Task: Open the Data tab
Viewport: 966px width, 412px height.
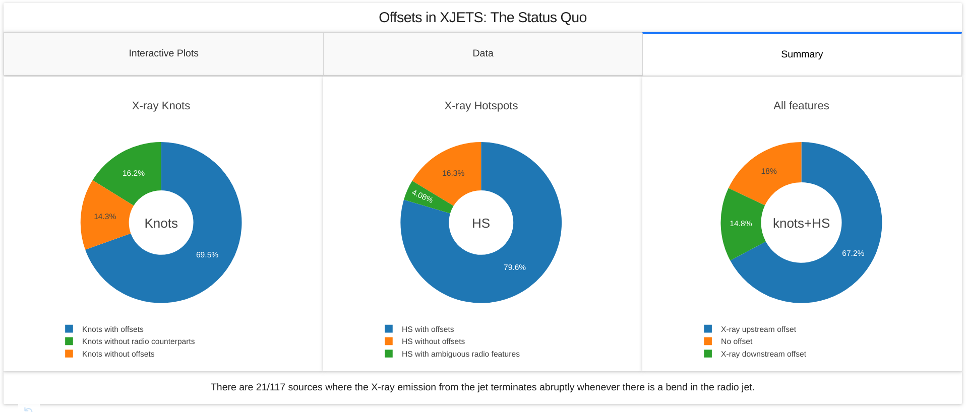Action: [482, 53]
